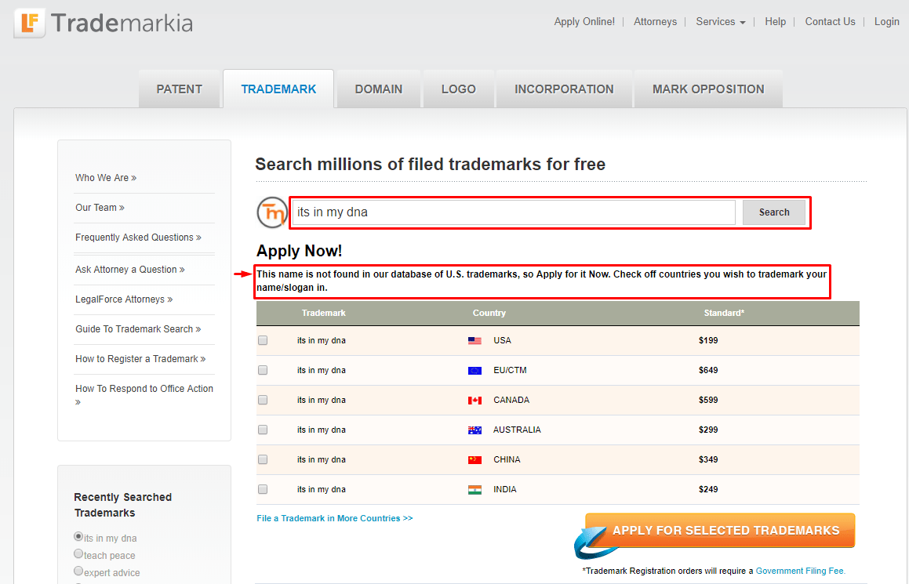Open LegalForce Attorneys sidebar link
This screenshot has width=909, height=584.
click(123, 299)
